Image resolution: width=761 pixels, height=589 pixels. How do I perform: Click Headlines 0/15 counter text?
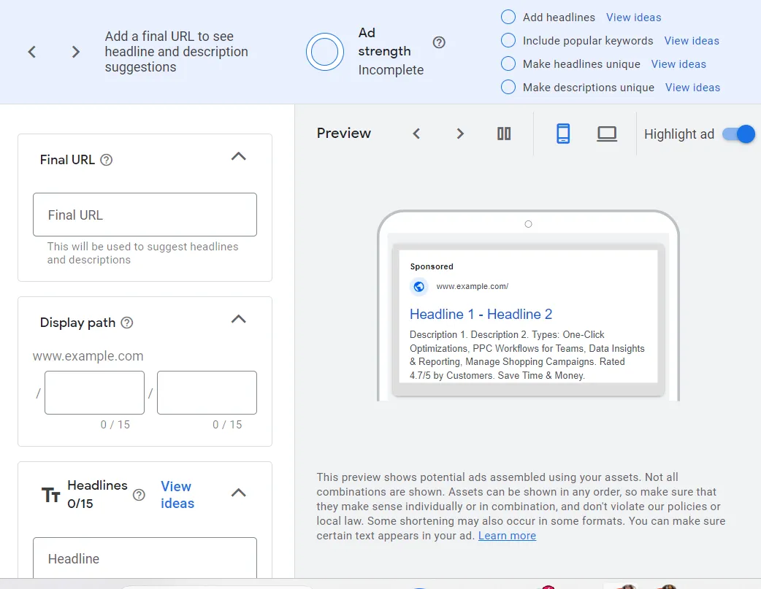click(80, 504)
